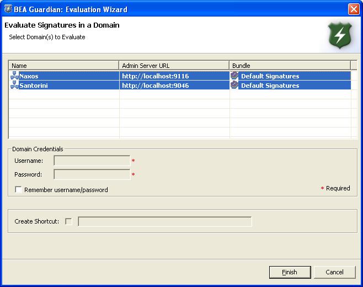Focus the Password input field
This screenshot has height=287, width=363.
[92, 174]
